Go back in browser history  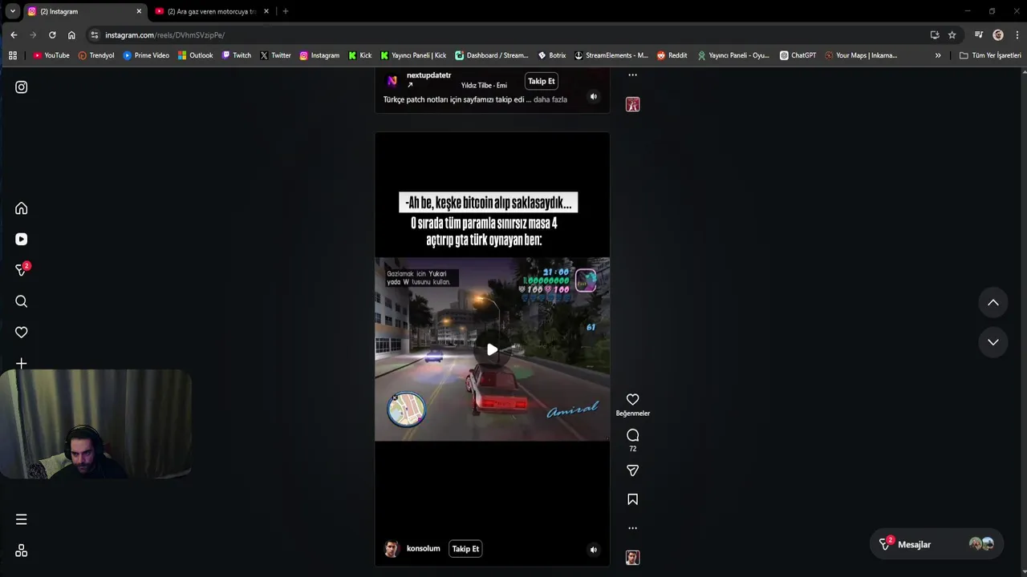[x=14, y=35]
